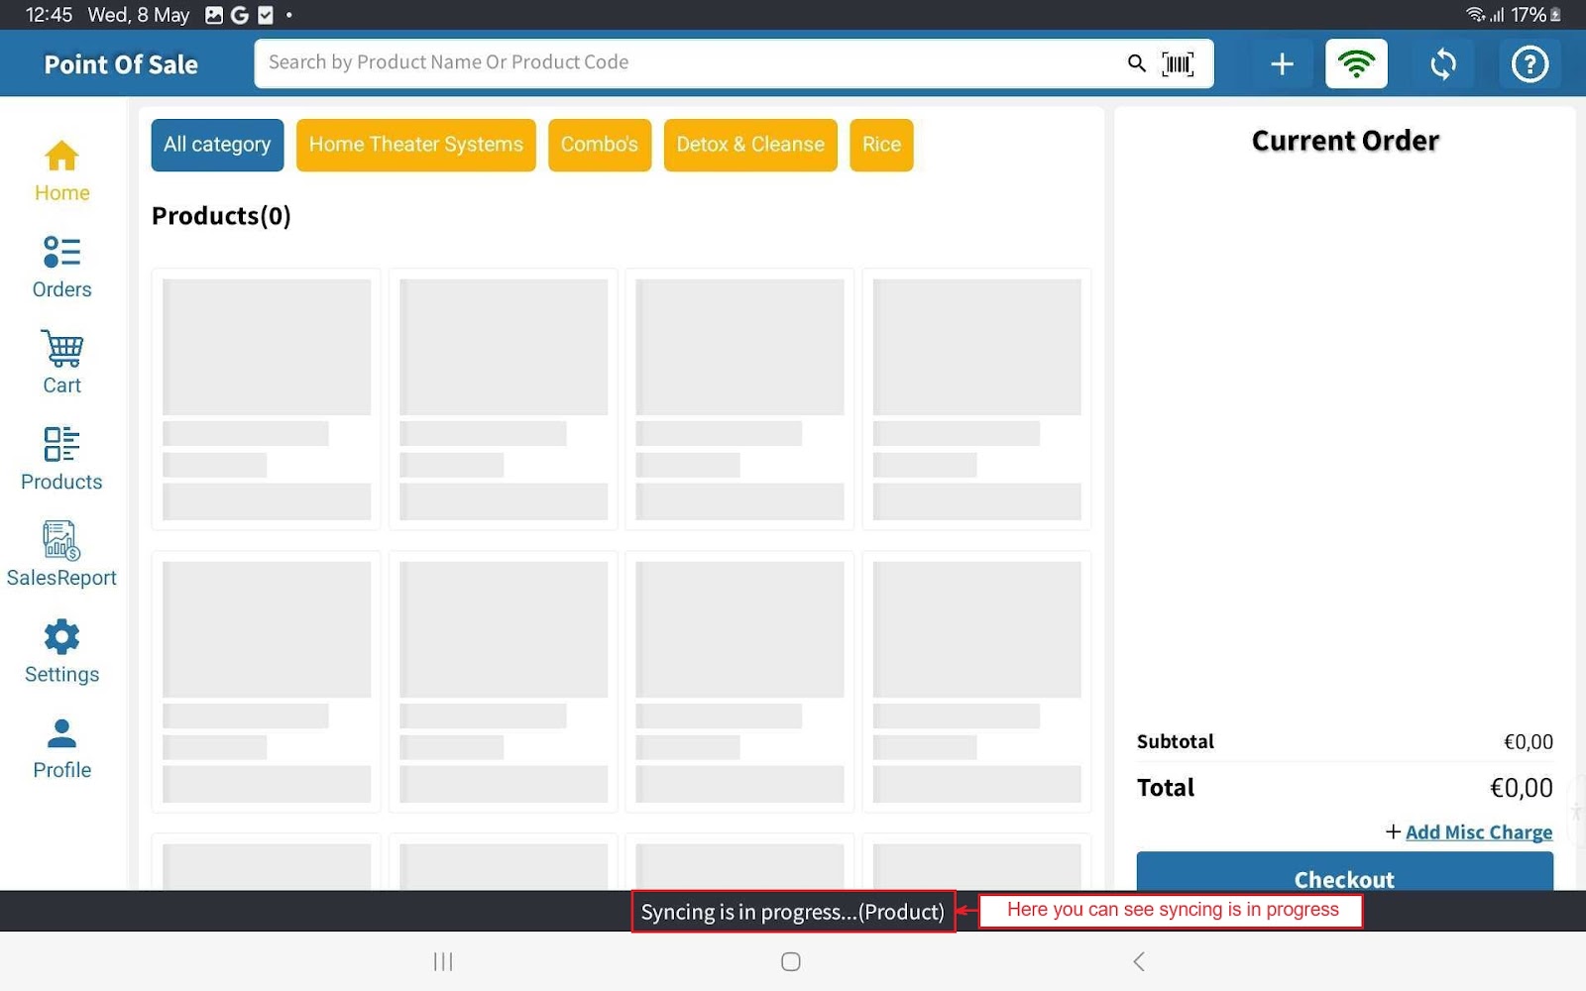Open the Cart page
The height and width of the screenshot is (991, 1586).
61,363
